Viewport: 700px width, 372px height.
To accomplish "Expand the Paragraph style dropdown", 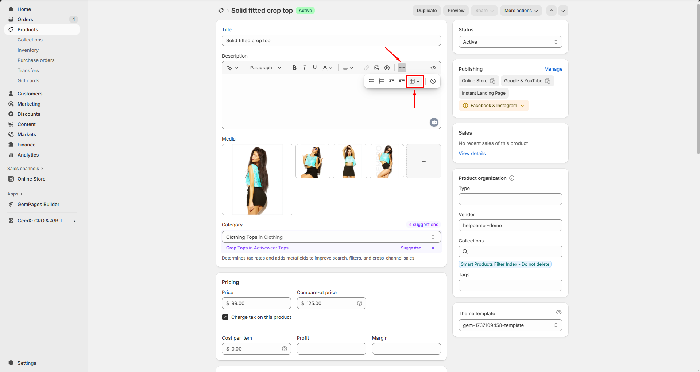I will pyautogui.click(x=265, y=68).
